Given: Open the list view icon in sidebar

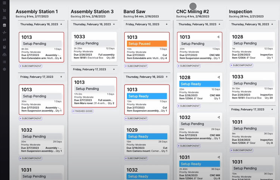Looking at the screenshot, I should tap(4, 62).
